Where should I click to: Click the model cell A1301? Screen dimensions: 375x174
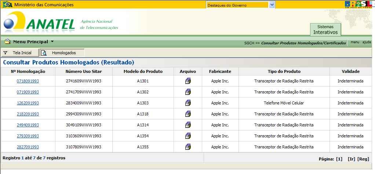click(x=143, y=81)
